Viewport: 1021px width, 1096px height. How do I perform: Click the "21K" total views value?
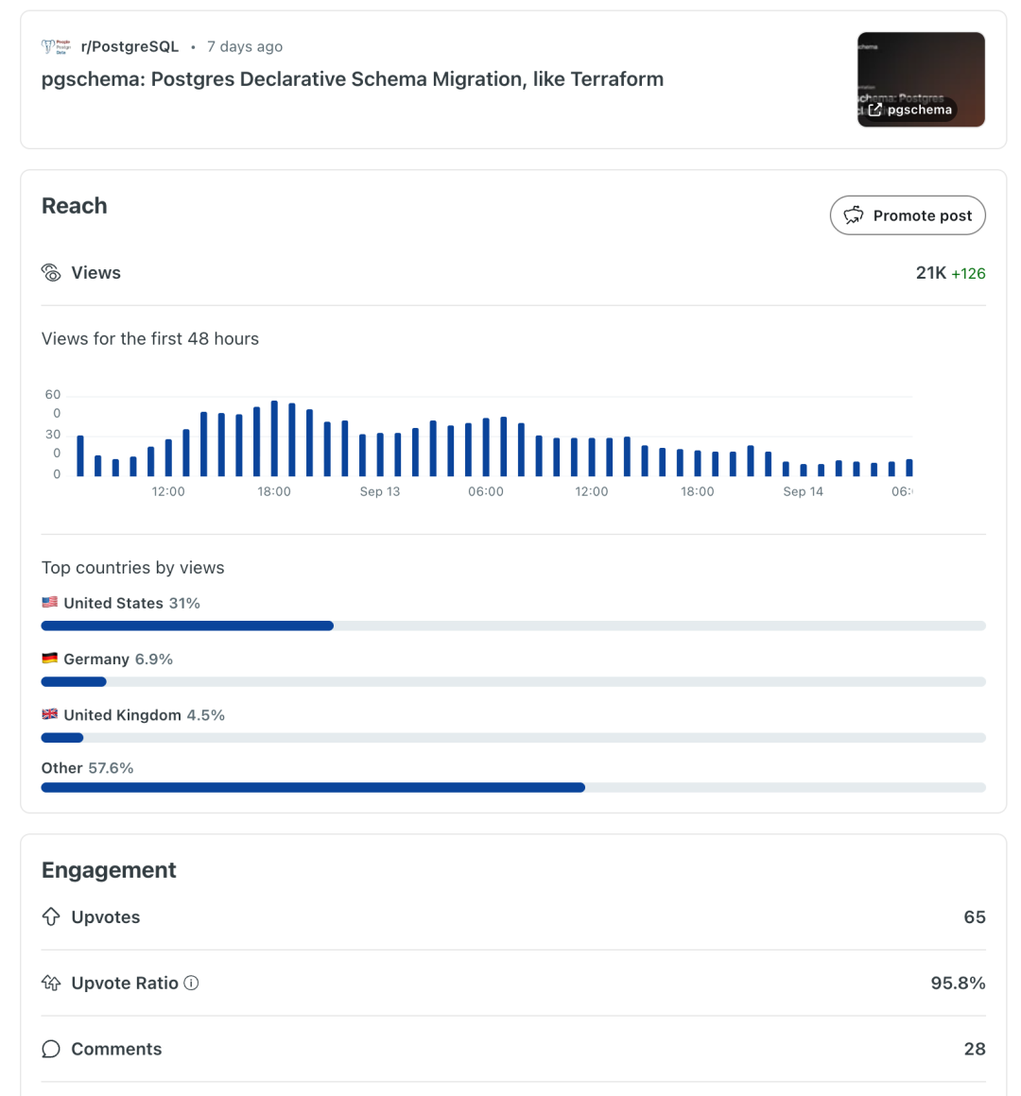[x=931, y=273]
